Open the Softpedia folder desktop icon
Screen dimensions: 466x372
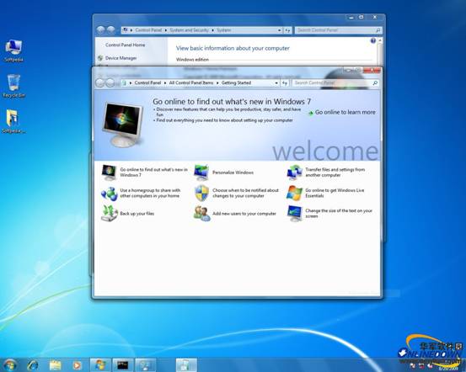coord(13,121)
